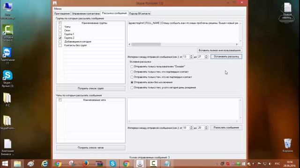The height and width of the screenshot is (168, 300).
Task: Open the taskbar clock showing 10:56
Action: pyautogui.click(x=290, y=164)
